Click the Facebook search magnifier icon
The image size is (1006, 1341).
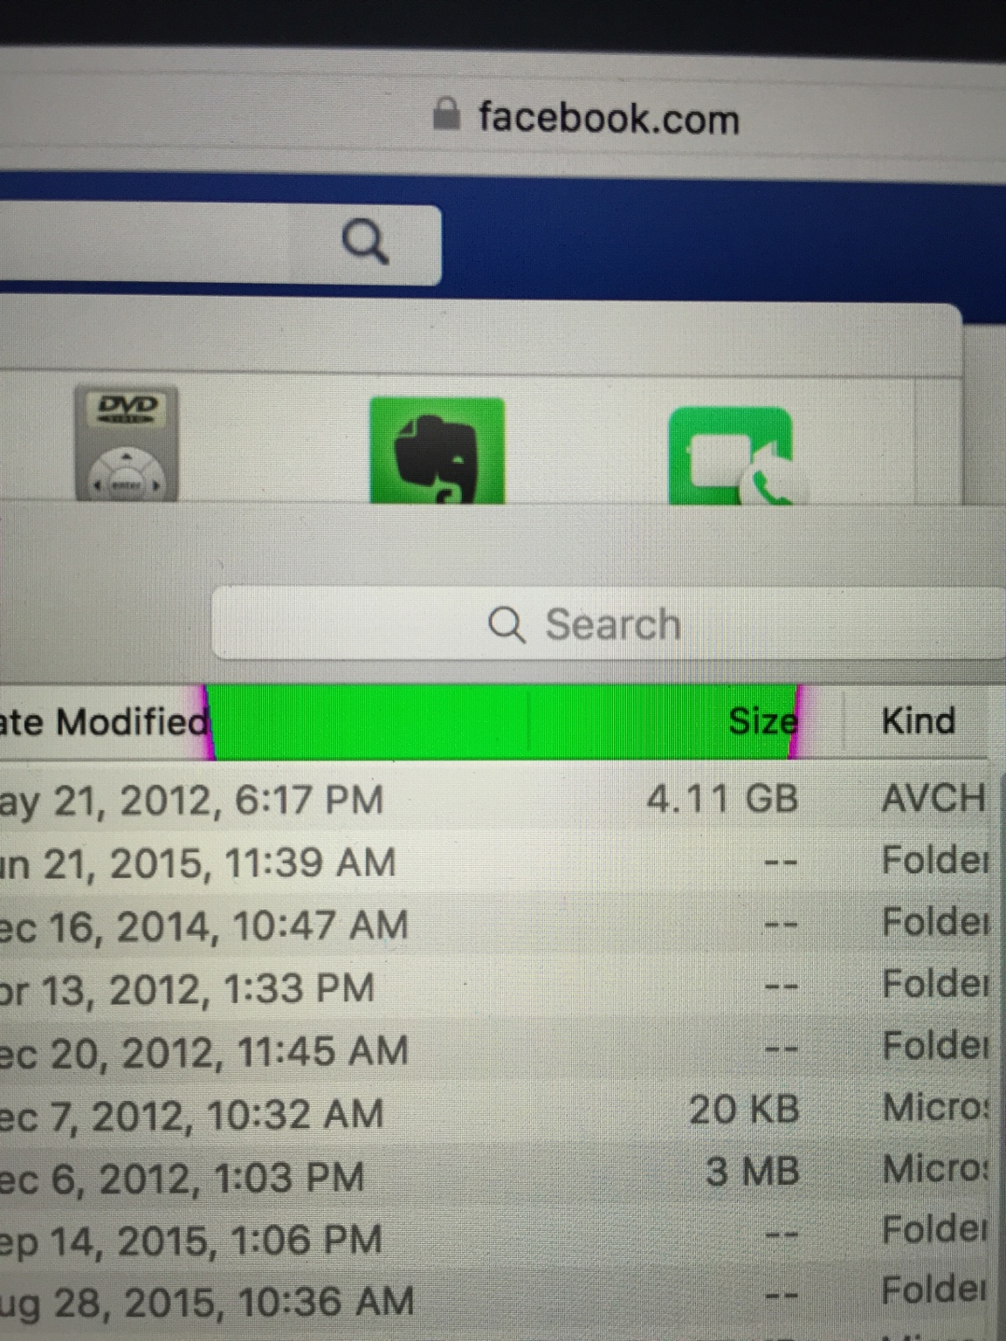coord(365,242)
